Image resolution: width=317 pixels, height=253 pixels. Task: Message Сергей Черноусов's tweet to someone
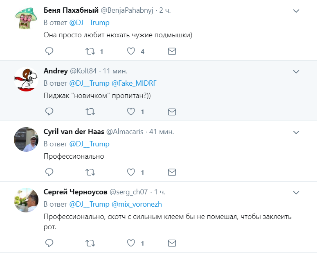[x=172, y=243]
